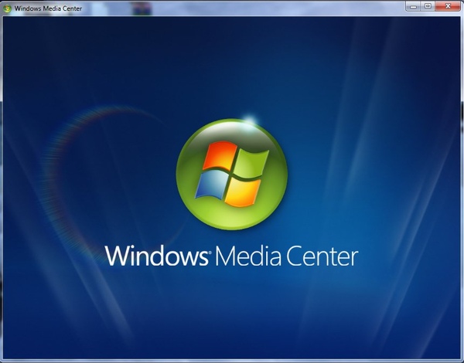Maximize the Windows Media Center window
The image size is (464, 363).
[428, 6]
